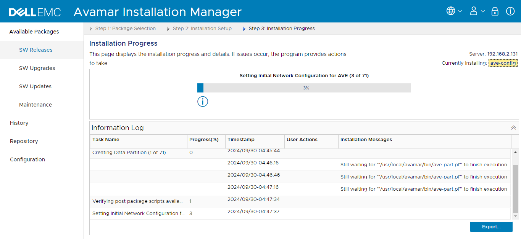Screen dimensions: 521x239
Task: Click the 3% installation progress bar
Action: (304, 88)
